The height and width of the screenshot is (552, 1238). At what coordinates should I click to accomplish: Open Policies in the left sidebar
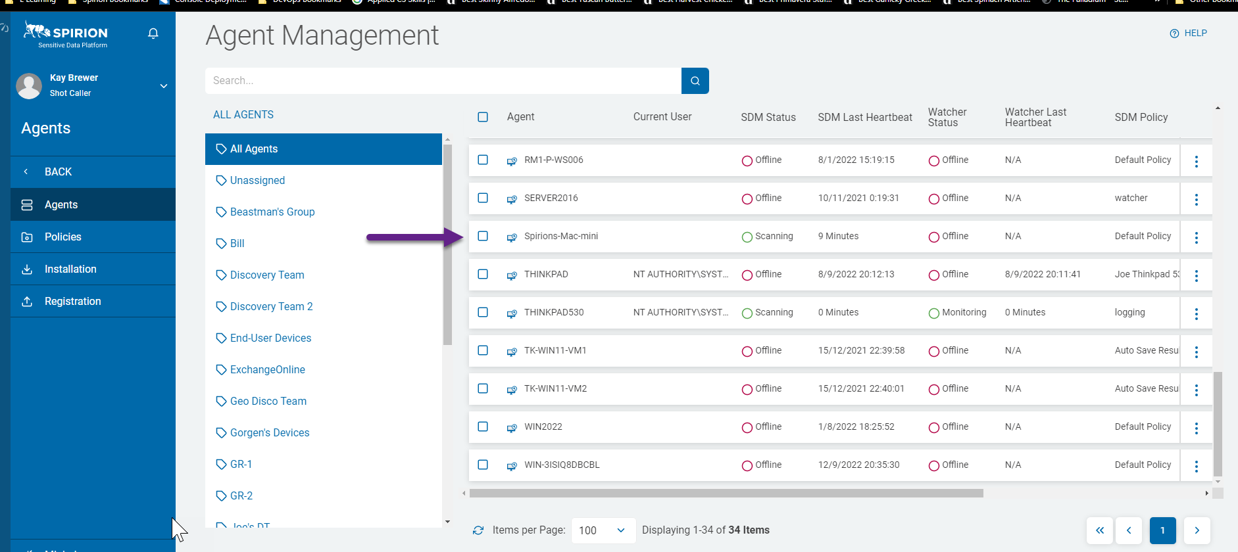point(63,237)
